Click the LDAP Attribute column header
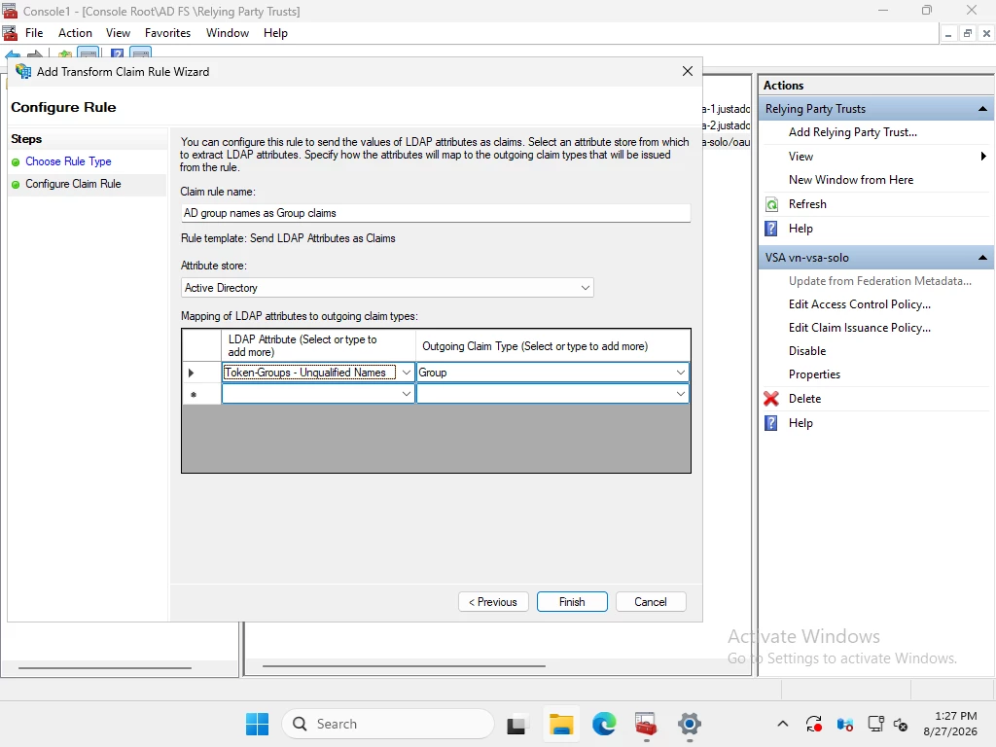Viewport: 996px width, 747px height. (x=318, y=346)
